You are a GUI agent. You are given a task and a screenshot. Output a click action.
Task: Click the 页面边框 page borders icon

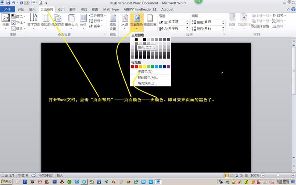[x=150, y=18]
